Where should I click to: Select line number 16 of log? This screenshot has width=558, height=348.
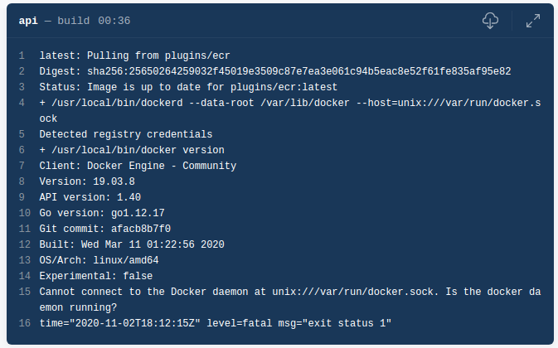pyautogui.click(x=23, y=322)
